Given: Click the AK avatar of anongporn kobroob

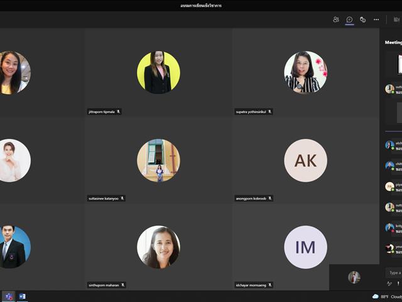Looking at the screenshot, I should [x=305, y=160].
